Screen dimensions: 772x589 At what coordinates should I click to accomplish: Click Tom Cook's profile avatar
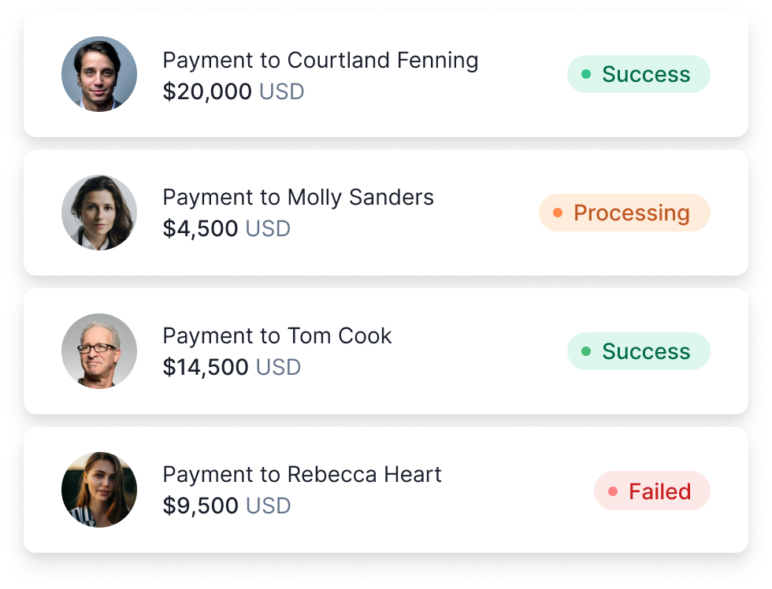click(99, 351)
